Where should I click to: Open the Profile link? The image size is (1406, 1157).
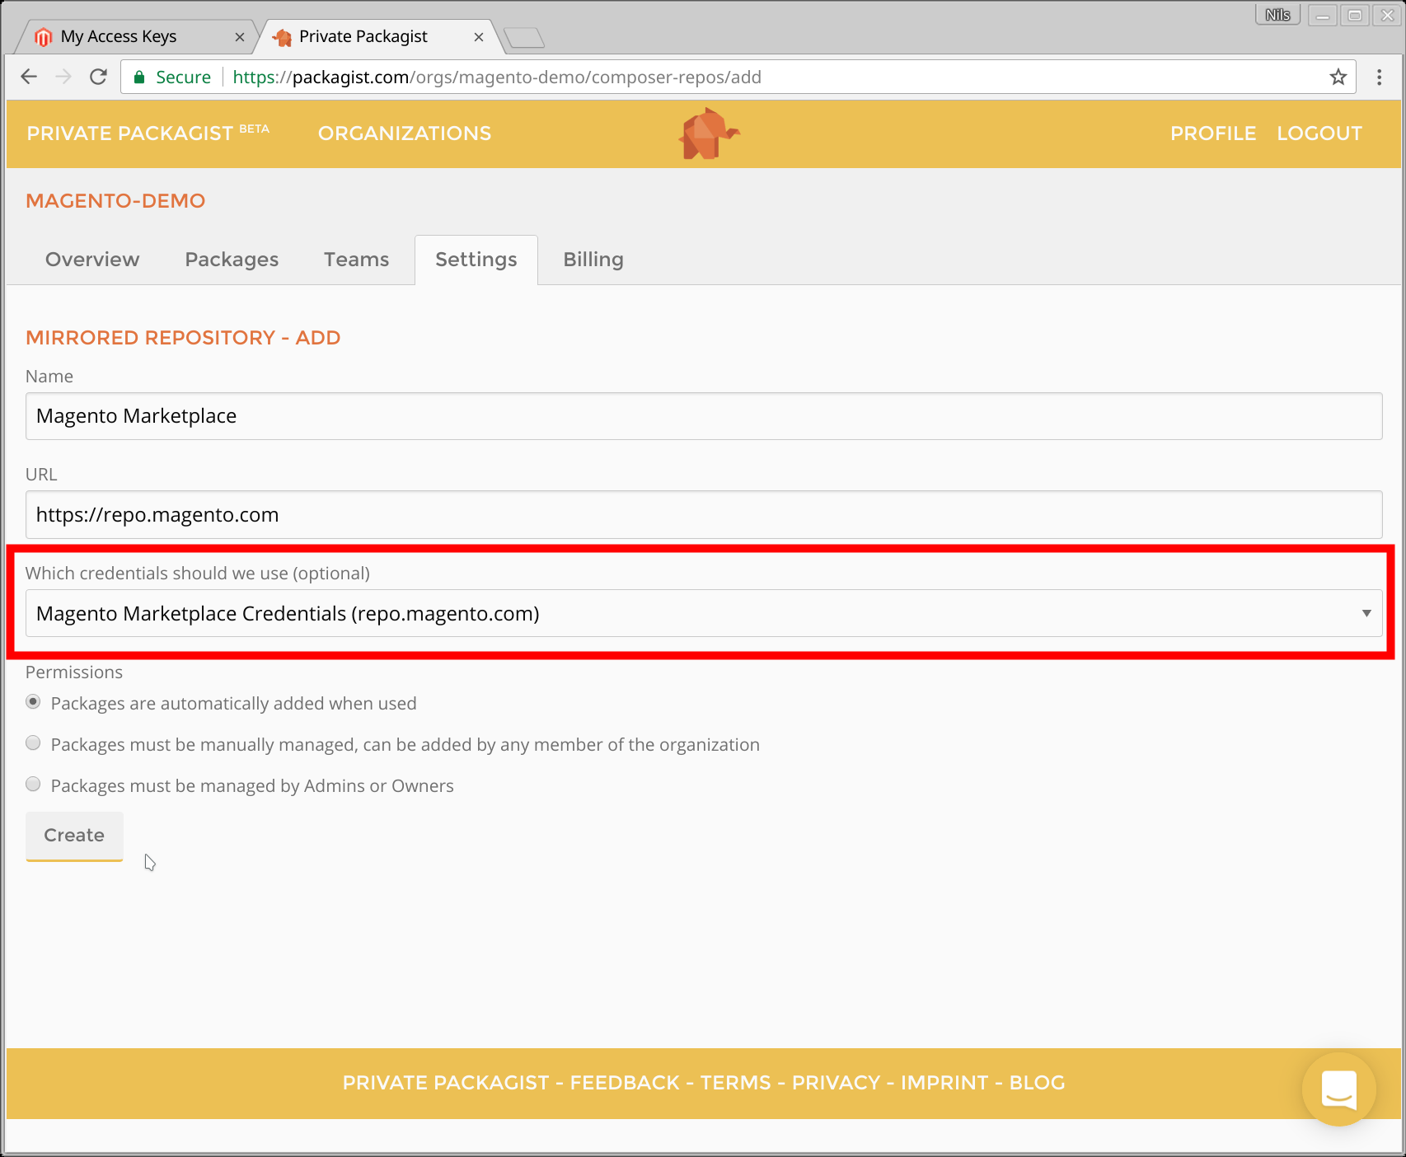pyautogui.click(x=1213, y=133)
